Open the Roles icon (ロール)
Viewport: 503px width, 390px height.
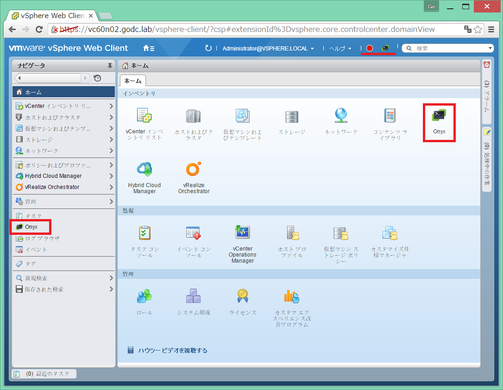tap(145, 296)
